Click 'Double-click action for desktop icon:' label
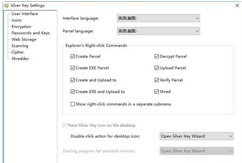This screenshot has width=242, height=163. coord(105,136)
